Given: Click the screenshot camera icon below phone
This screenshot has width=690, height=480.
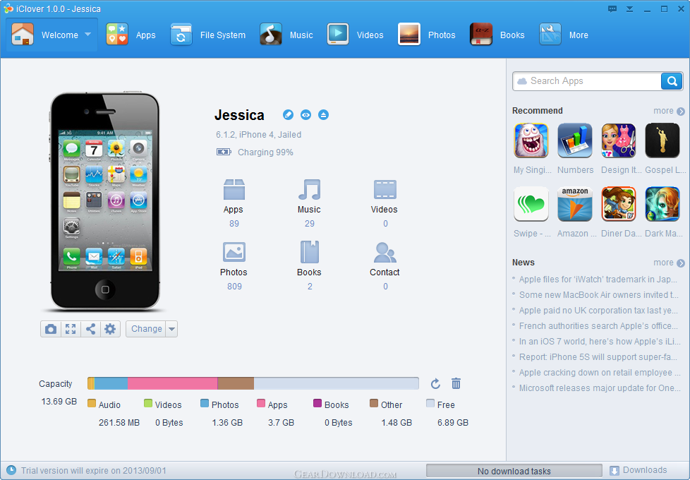Looking at the screenshot, I should tap(51, 329).
